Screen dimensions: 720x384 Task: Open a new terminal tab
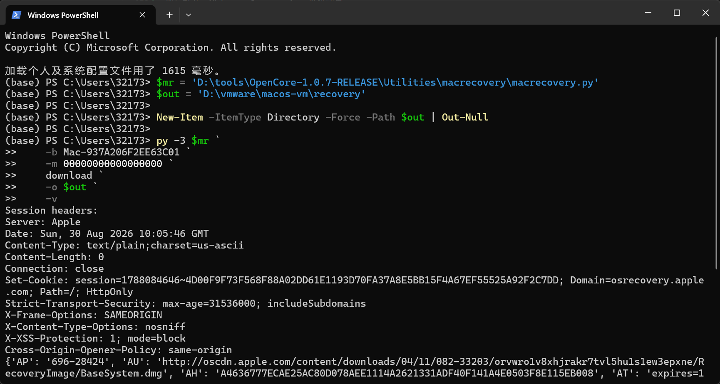[169, 15]
